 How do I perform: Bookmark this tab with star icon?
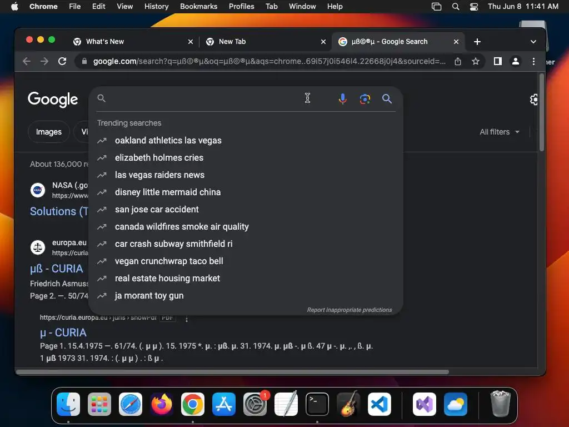[x=476, y=61]
